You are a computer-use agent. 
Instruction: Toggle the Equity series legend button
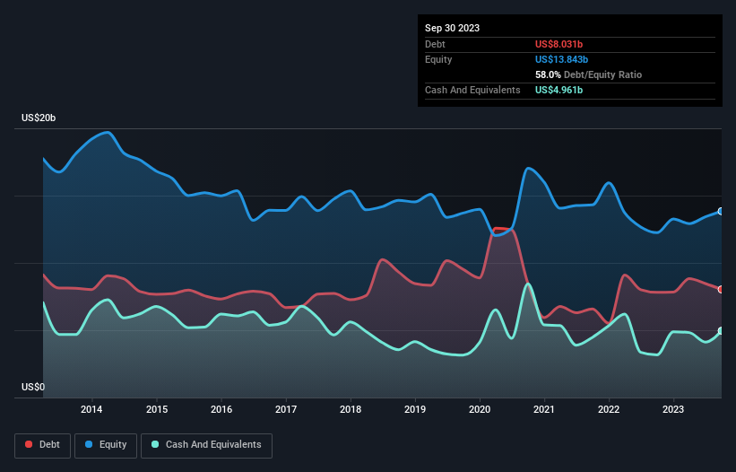(x=106, y=445)
